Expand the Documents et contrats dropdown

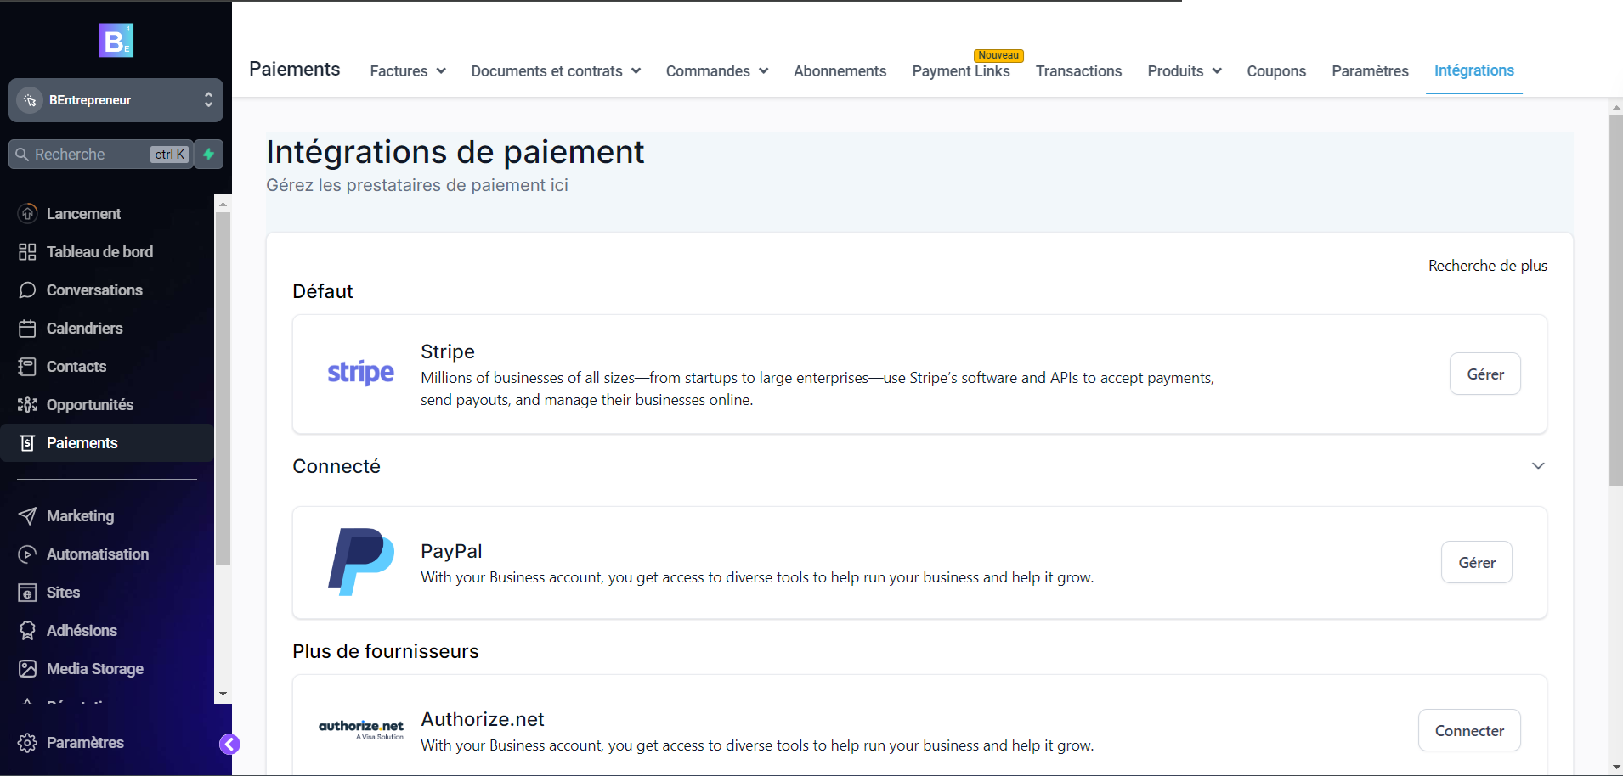click(x=556, y=71)
